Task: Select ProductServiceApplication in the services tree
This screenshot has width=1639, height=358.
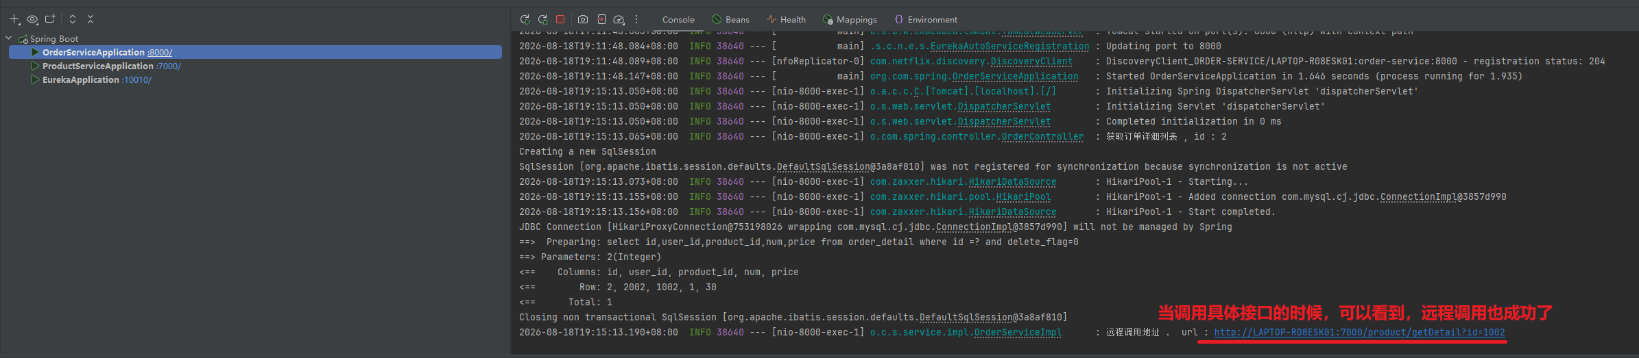Action: tap(97, 66)
